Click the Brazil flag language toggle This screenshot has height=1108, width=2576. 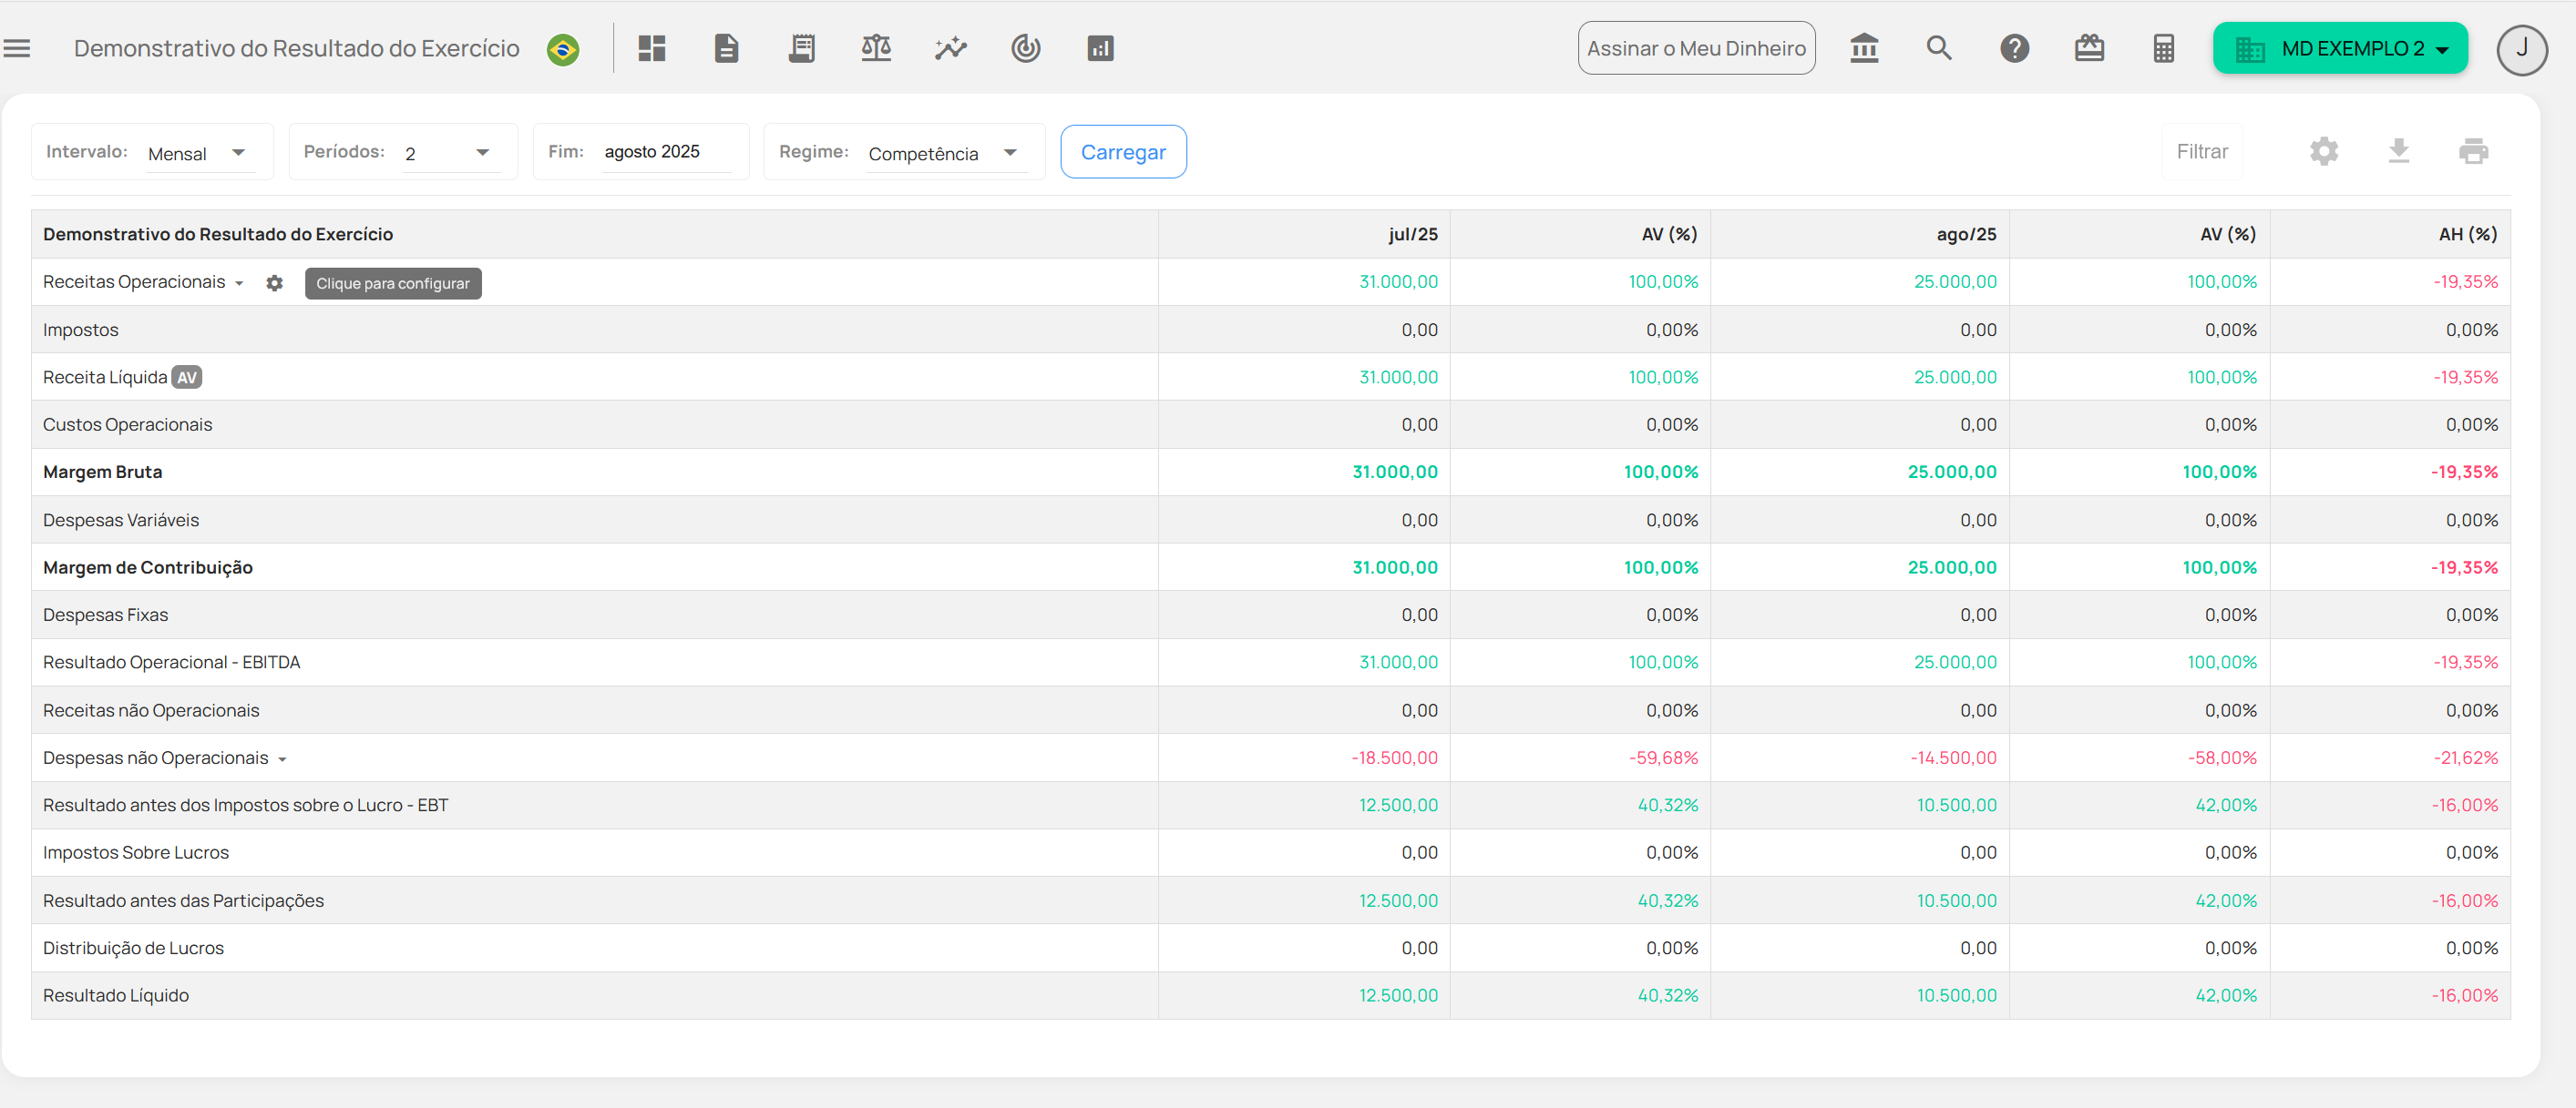click(x=563, y=49)
